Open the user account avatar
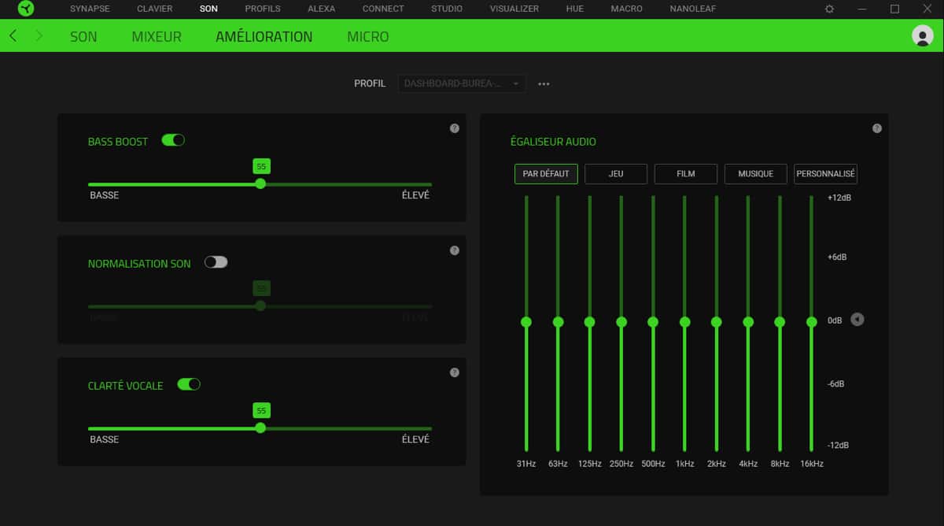 [922, 35]
